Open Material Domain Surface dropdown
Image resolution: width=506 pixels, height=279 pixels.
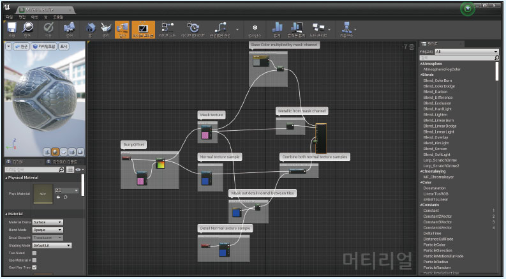[48, 222]
